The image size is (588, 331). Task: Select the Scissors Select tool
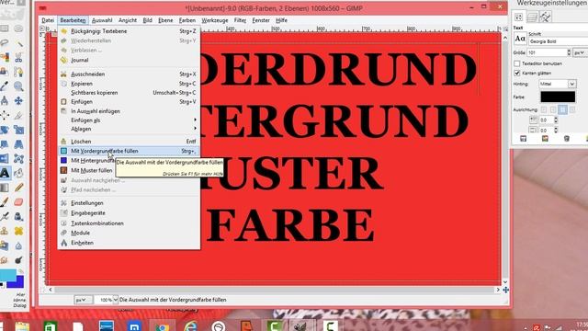click(x=18, y=57)
